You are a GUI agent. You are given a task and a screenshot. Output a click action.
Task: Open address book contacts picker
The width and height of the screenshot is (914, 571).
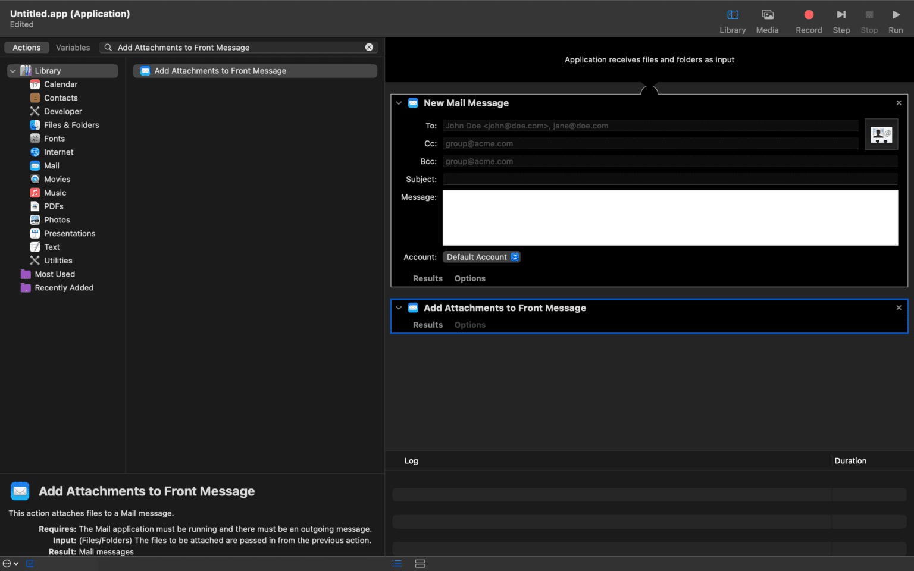coord(881,134)
